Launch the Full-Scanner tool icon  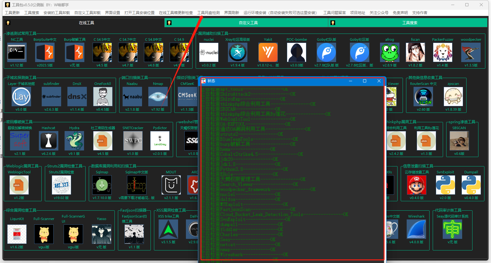pos(44,234)
